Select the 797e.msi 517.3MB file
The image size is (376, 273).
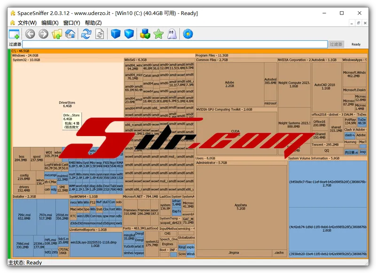[x=46, y=217]
